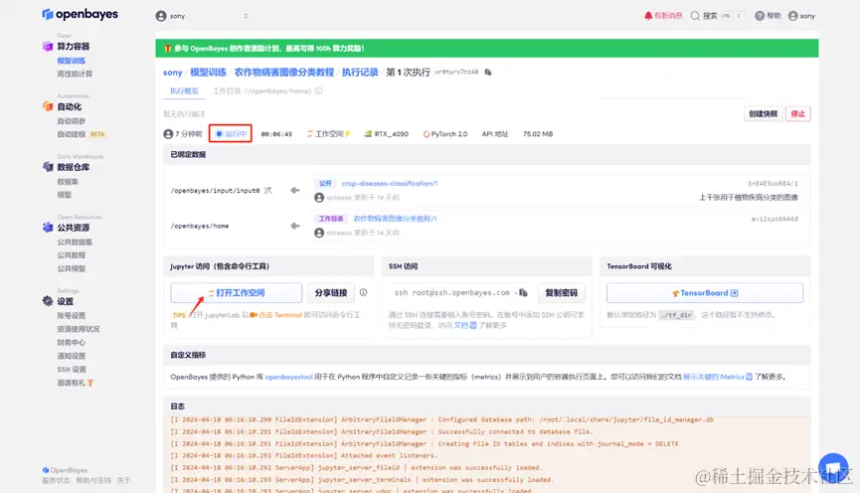Image resolution: width=860 pixels, height=493 pixels.
Task: Switch to the 工作目录 tab
Action: click(261, 91)
